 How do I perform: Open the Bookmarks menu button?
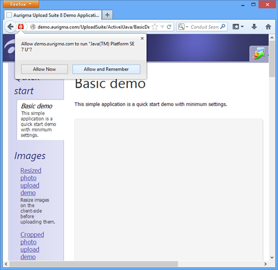(x=238, y=27)
